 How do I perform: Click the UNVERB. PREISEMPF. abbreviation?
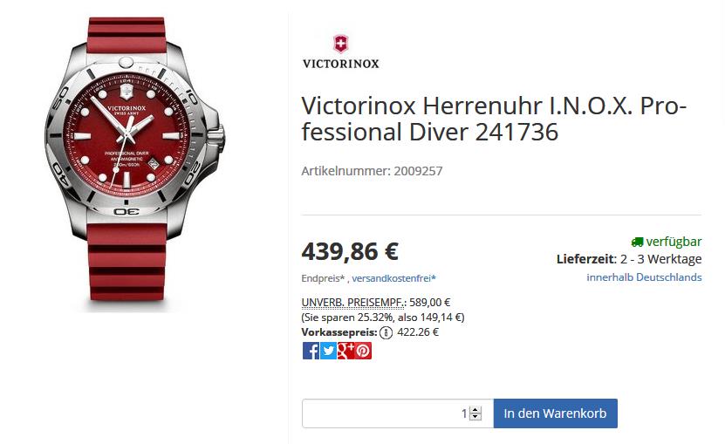(x=352, y=303)
